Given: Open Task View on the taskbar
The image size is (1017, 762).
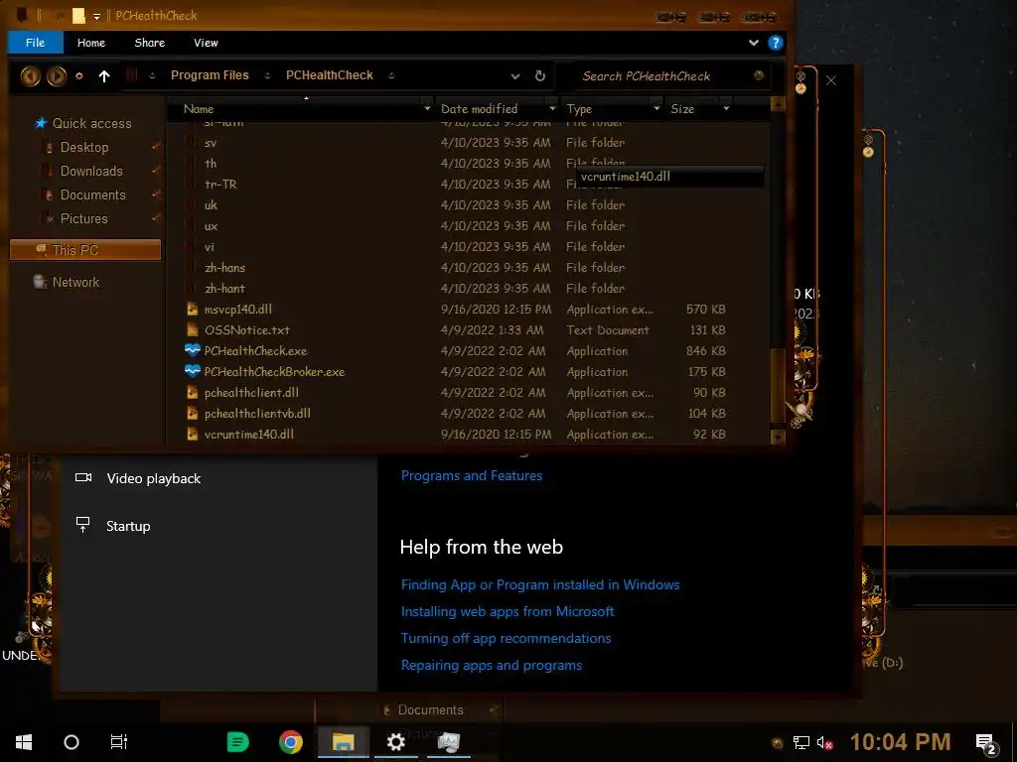Looking at the screenshot, I should pyautogui.click(x=119, y=742).
